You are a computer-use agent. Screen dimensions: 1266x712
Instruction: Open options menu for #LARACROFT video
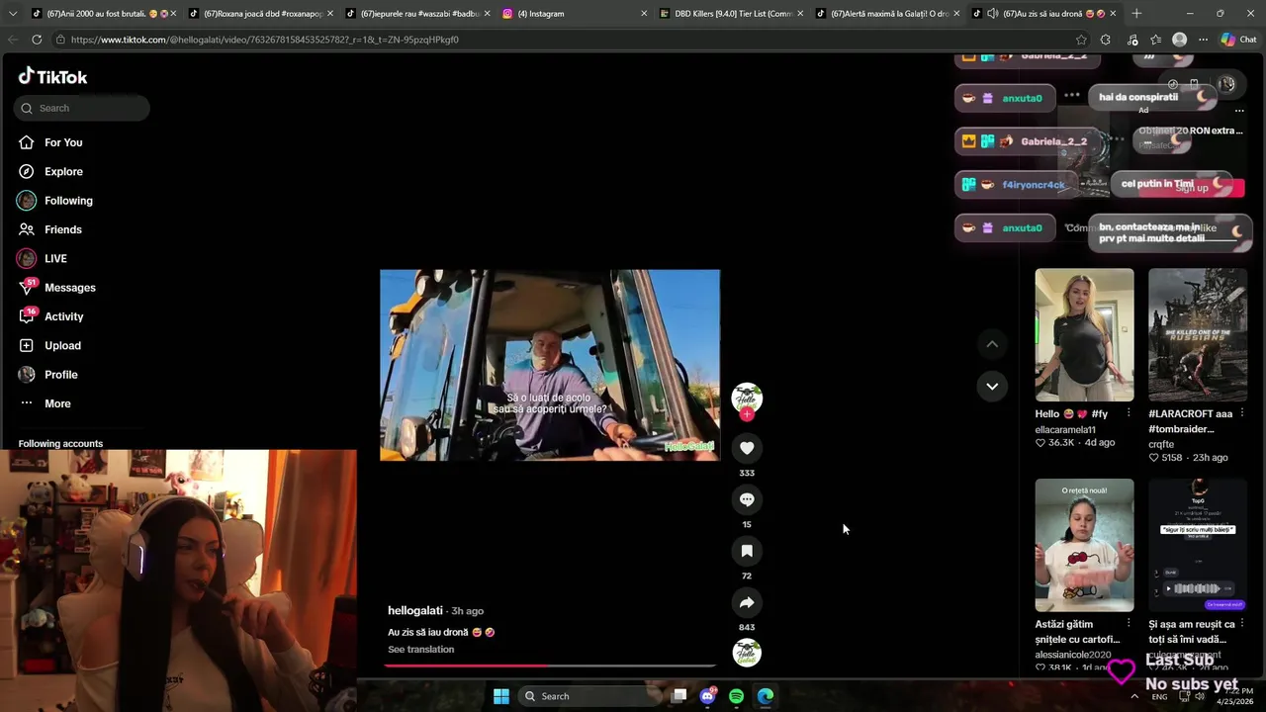1242,413
